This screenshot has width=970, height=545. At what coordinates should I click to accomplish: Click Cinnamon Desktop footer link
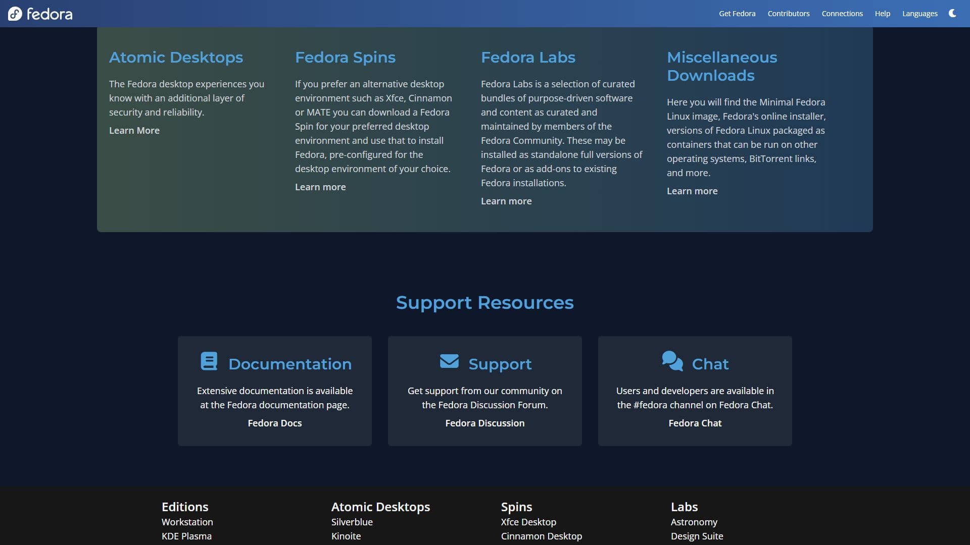pos(542,536)
